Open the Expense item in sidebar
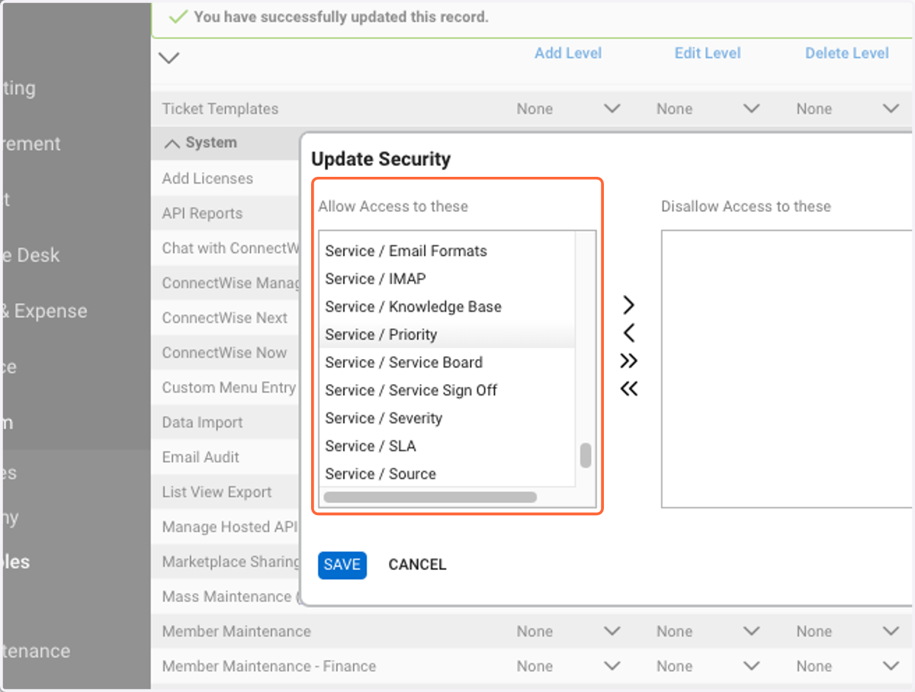This screenshot has height=692, width=915. click(44, 311)
